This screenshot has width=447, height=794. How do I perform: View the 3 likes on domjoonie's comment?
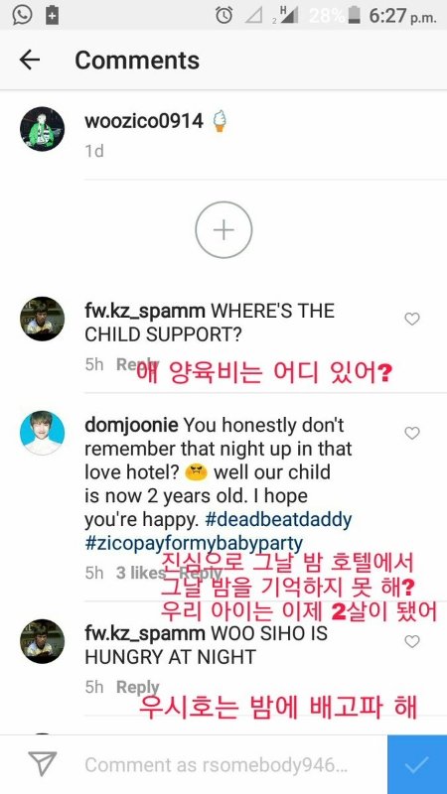140,573
